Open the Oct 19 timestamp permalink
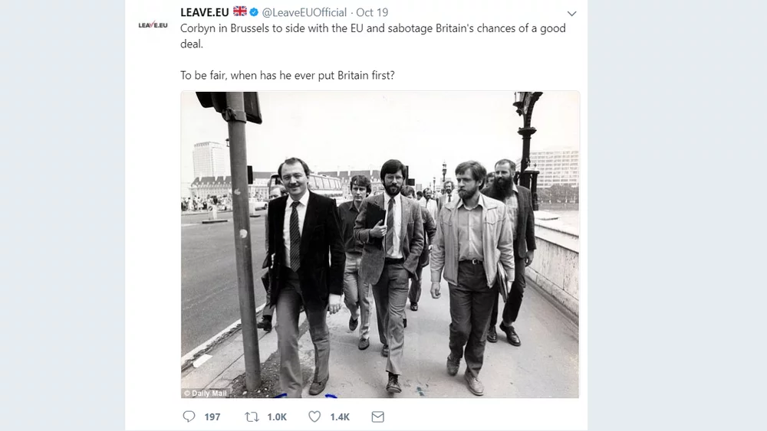Viewport: 767px width, 431px height. point(373,12)
